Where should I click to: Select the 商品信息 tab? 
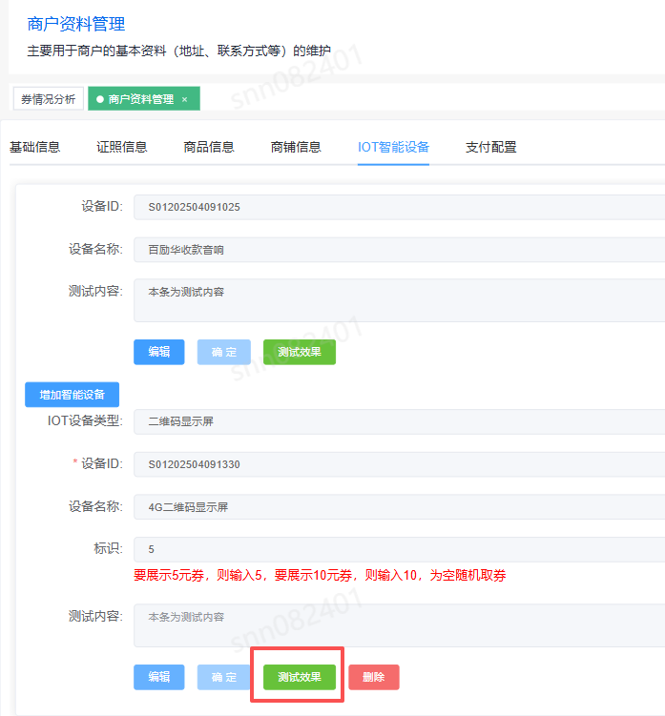(x=209, y=147)
